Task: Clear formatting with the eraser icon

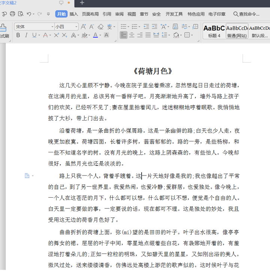Action: (100, 27)
